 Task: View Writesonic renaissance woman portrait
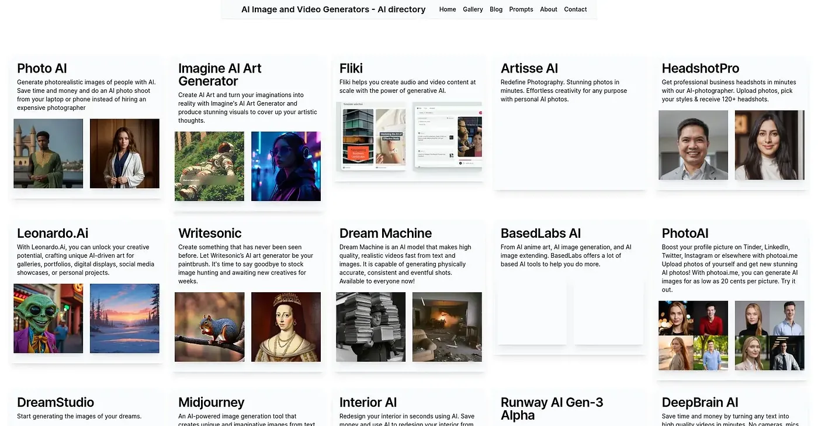286,327
